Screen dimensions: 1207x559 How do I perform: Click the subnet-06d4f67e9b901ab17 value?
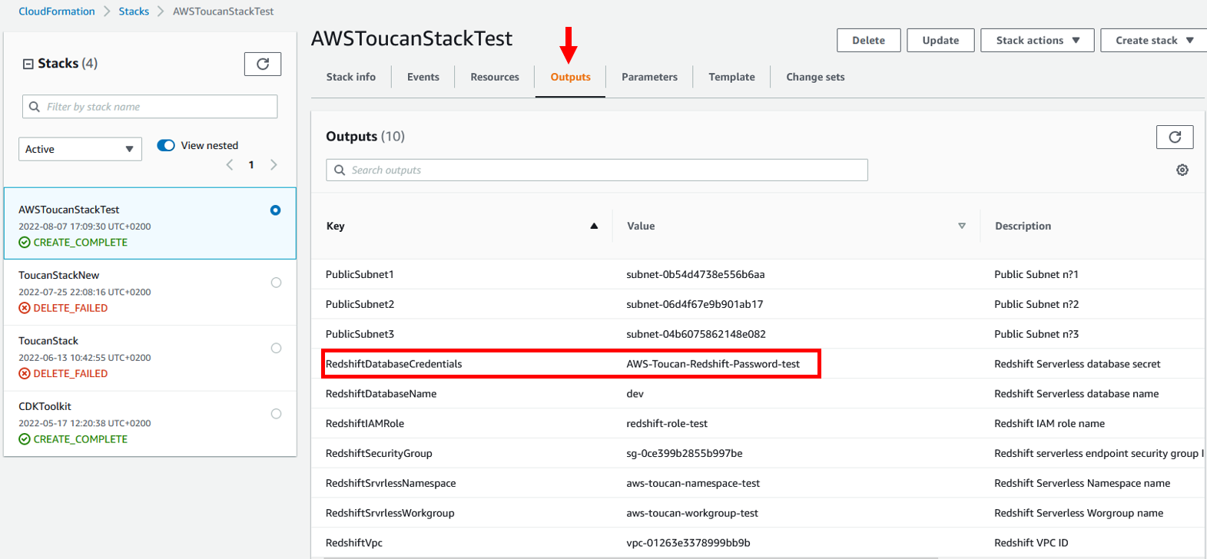pyautogui.click(x=695, y=304)
